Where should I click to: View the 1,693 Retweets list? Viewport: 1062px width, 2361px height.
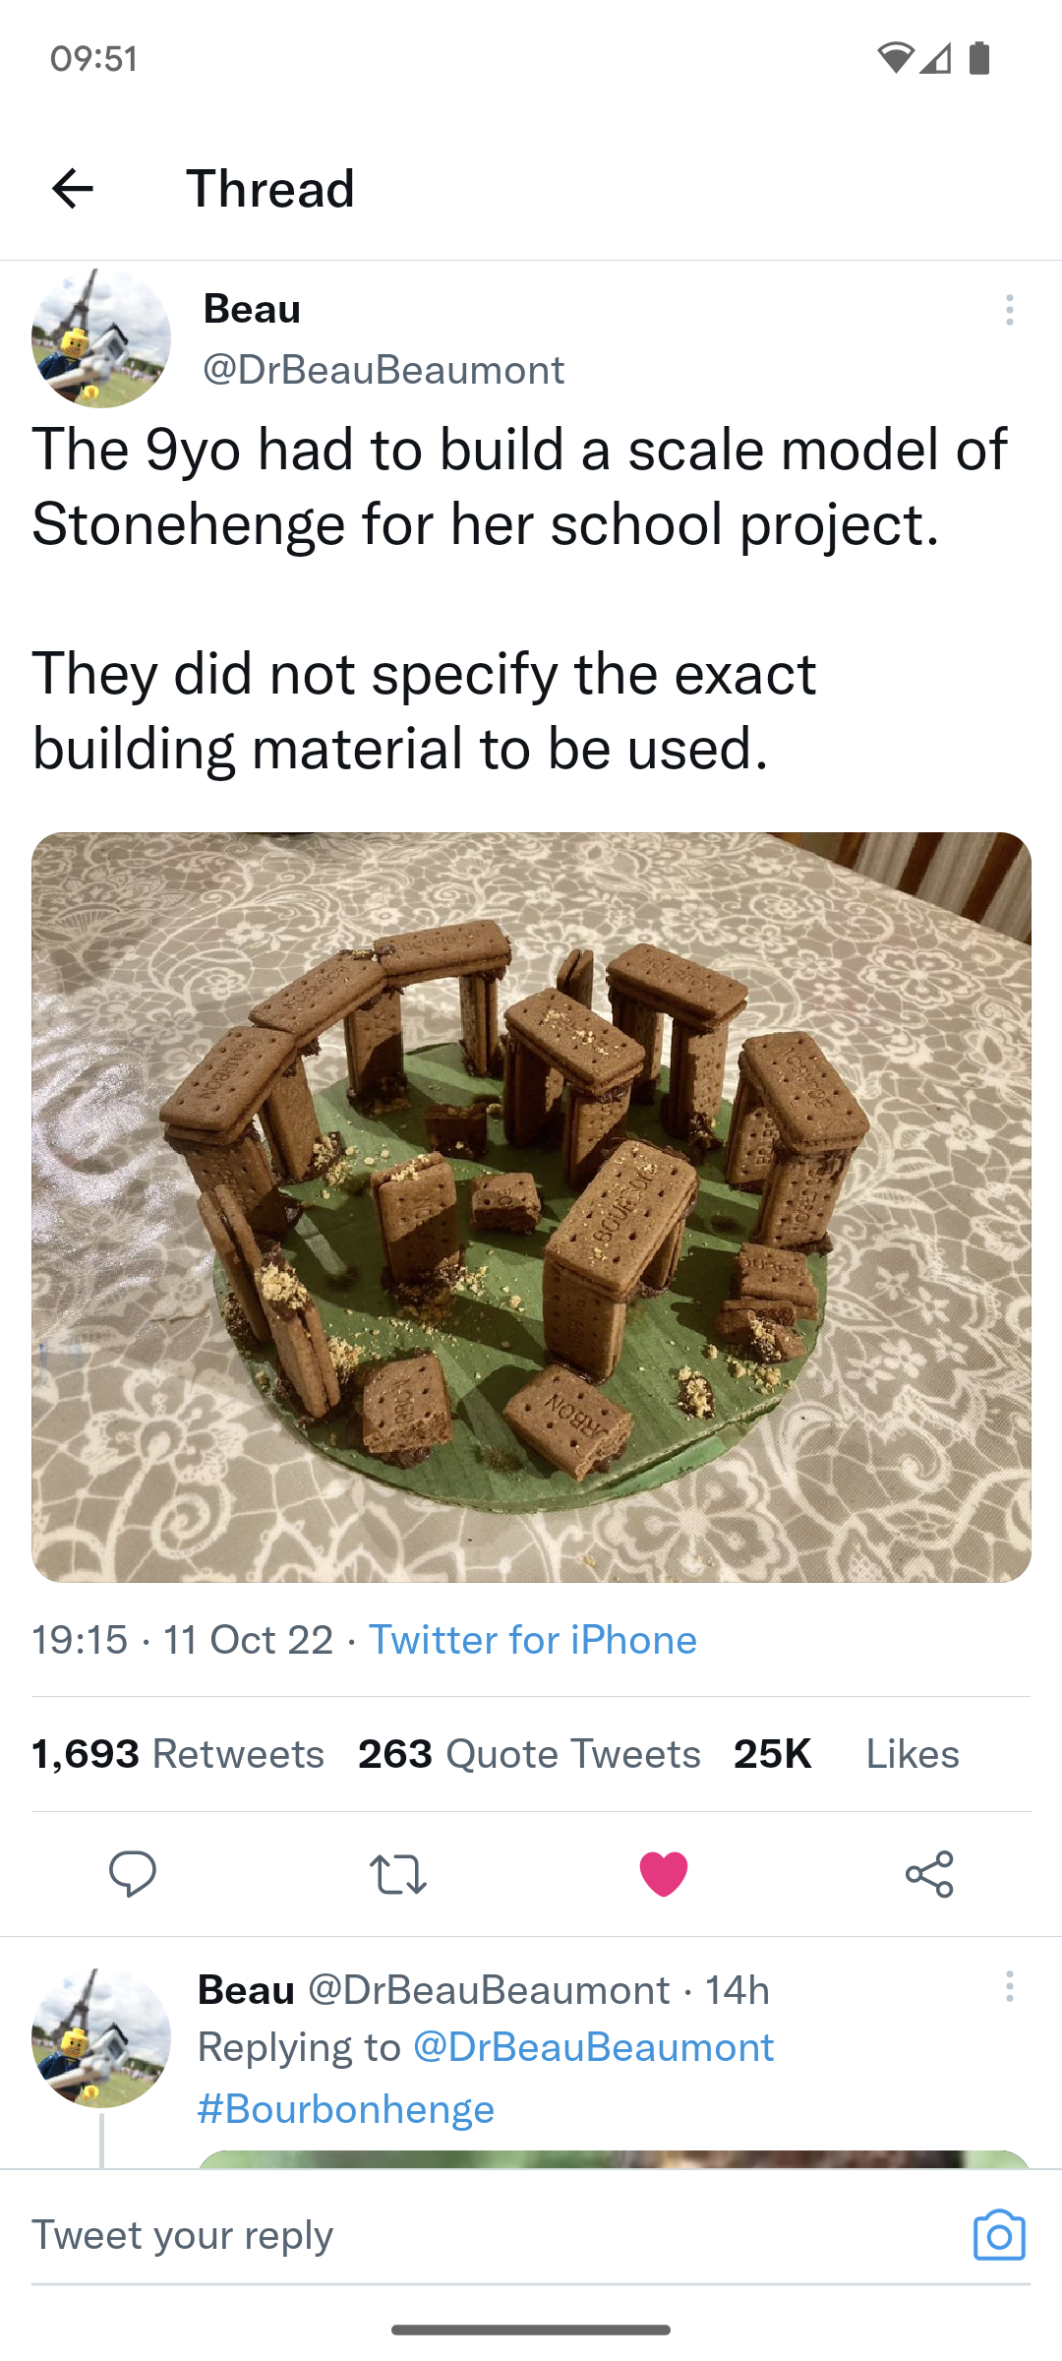tap(178, 1754)
